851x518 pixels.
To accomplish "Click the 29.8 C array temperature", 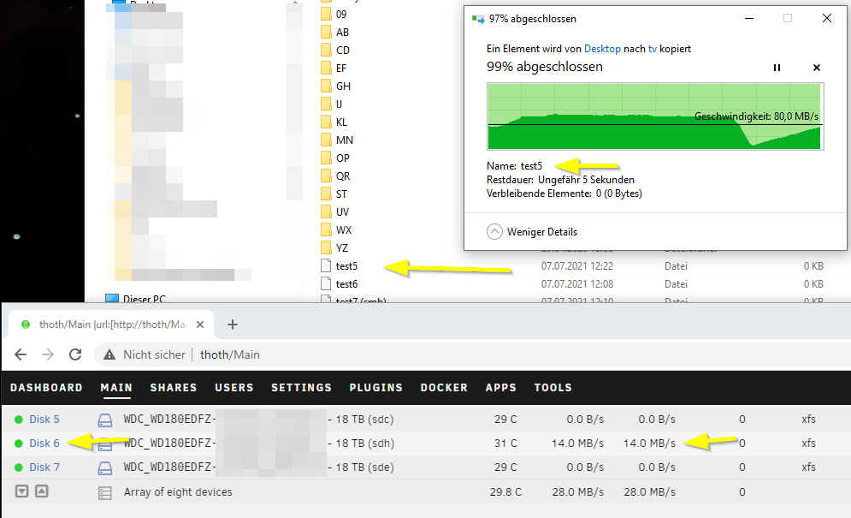I will (505, 492).
